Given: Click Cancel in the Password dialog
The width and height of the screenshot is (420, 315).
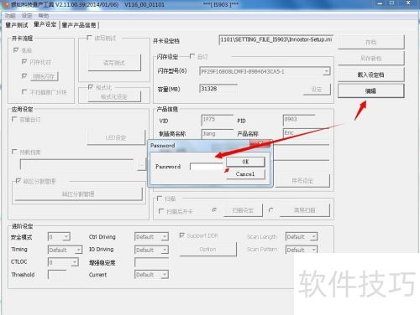Looking at the screenshot, I should click(x=245, y=174).
